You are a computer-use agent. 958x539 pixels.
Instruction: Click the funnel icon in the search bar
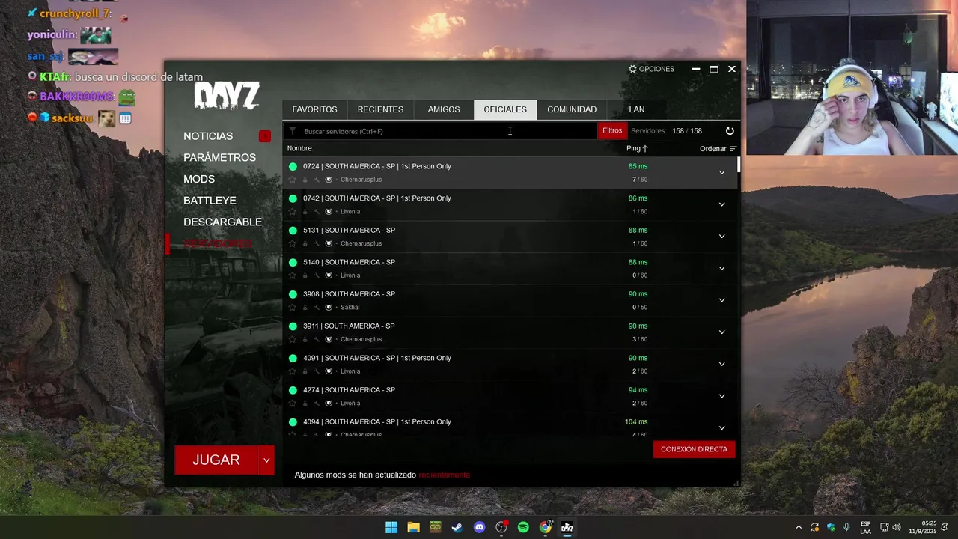coord(293,131)
